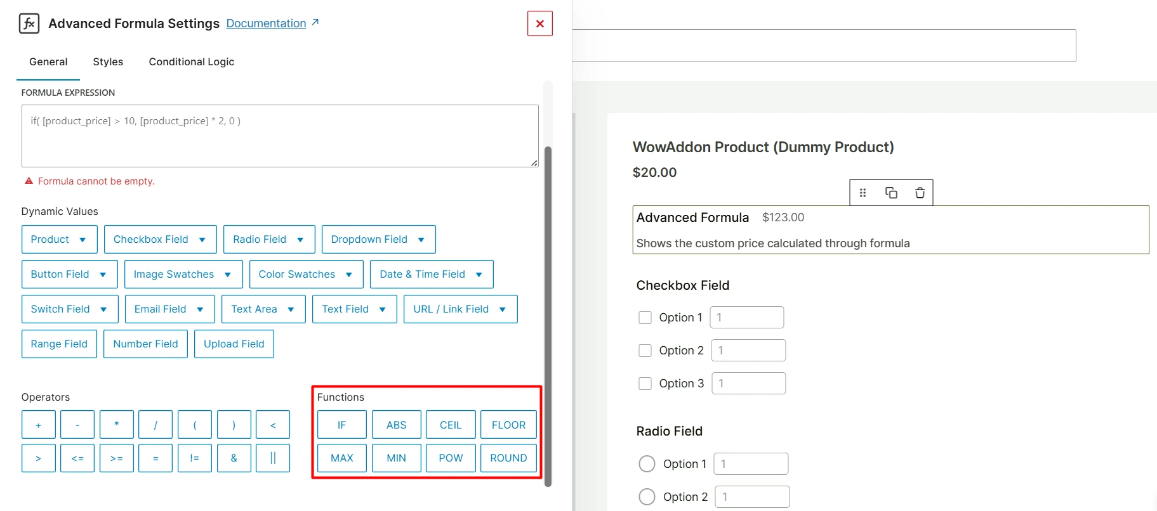Expand the Product dynamic value dropdown
This screenshot has height=511, width=1157.
tap(59, 240)
